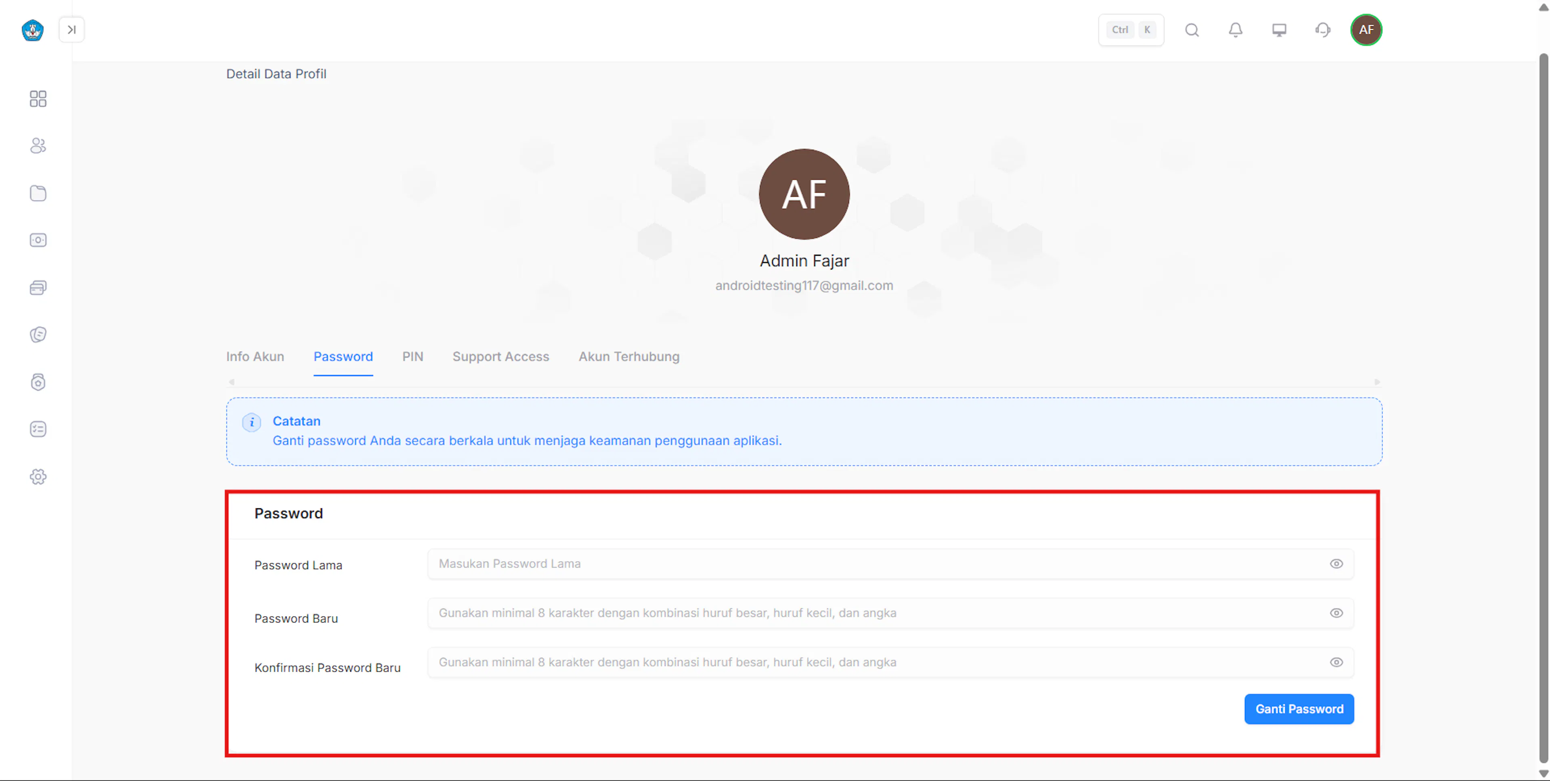Toggle visibility of Password Baru field
This screenshot has width=1550, height=781.
pyautogui.click(x=1336, y=613)
